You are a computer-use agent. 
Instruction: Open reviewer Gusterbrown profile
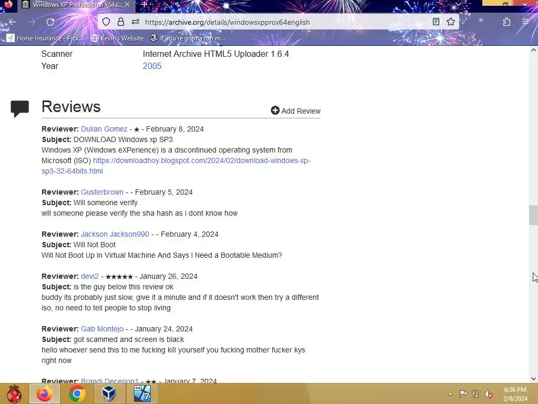102,192
